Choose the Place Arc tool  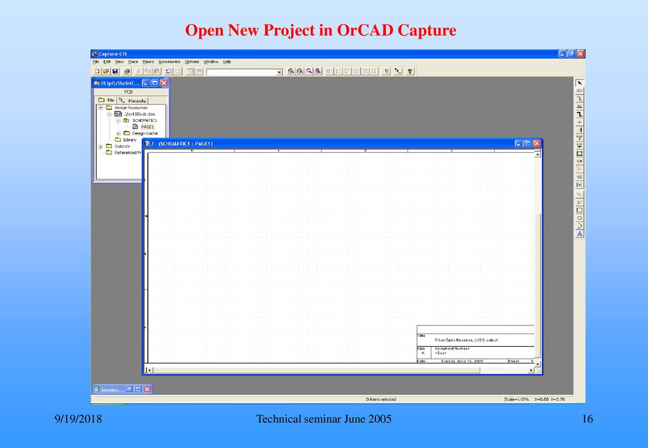(580, 226)
